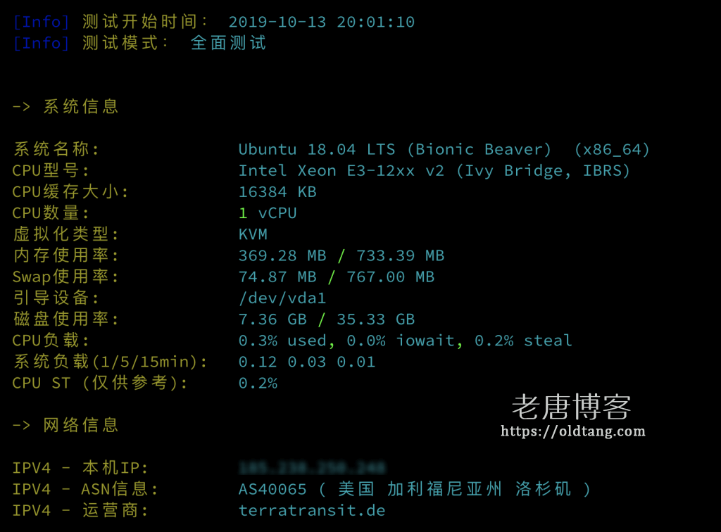
Task: Click the test start timestamp 2019-10-13 20:01:10
Action: pos(321,22)
